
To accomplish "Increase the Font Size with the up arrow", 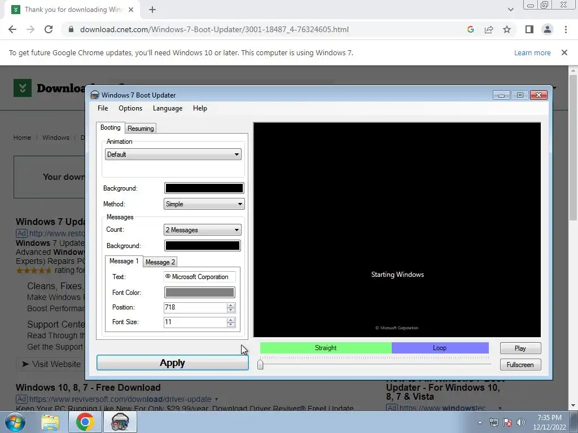I will [231, 320].
